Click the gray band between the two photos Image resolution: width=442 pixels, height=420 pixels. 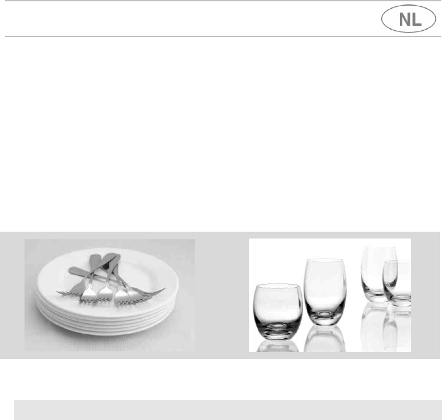222,295
